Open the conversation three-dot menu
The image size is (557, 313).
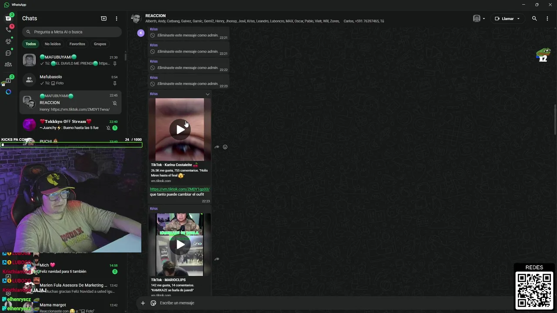tap(547, 19)
